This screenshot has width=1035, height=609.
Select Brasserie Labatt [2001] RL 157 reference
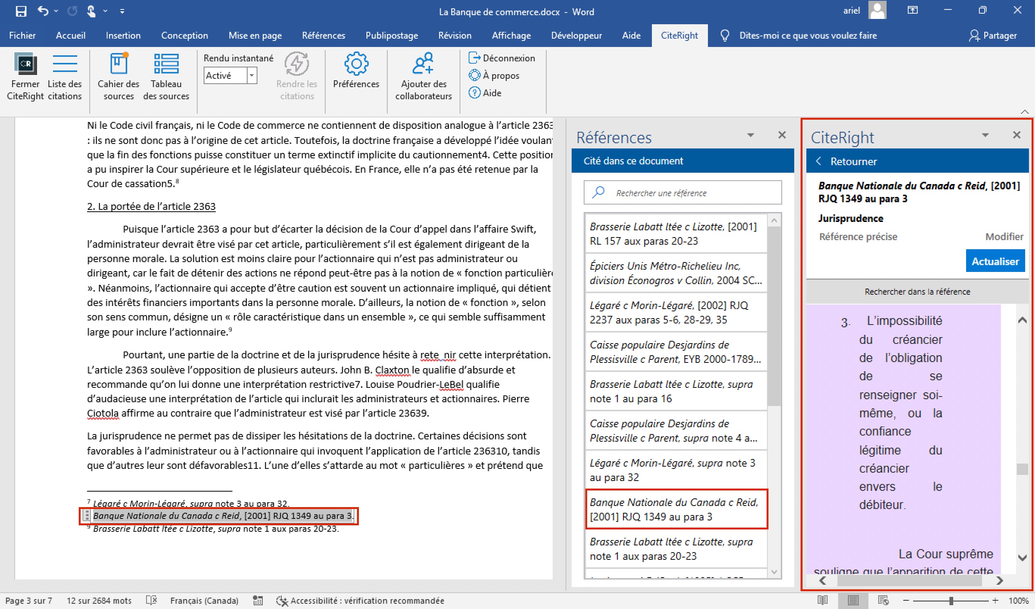tap(676, 233)
